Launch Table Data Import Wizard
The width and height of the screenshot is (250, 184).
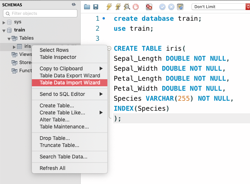click(70, 83)
